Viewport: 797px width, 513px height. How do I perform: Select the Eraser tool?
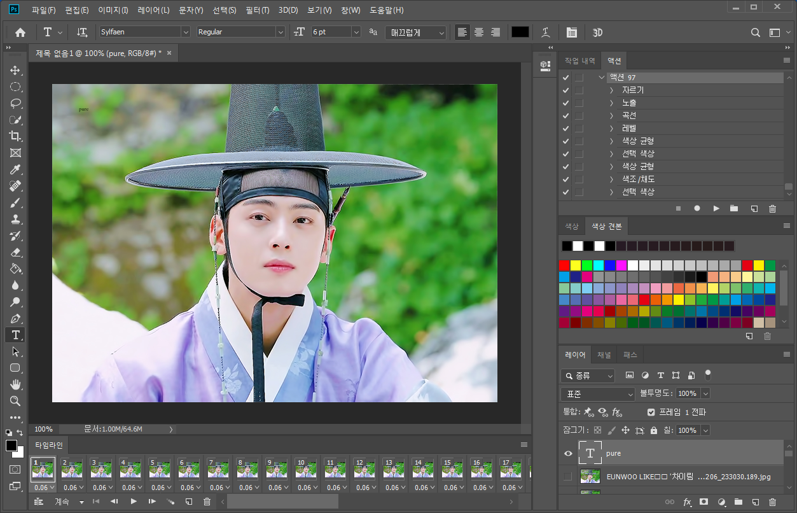[x=15, y=252]
